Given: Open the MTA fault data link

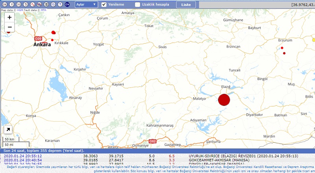Looking at the screenshot, I should click(x=43, y=9).
